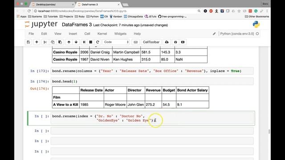The width and height of the screenshot is (285, 160).
Task: Save notebook with the floppy disk icon
Action: click(28, 42)
